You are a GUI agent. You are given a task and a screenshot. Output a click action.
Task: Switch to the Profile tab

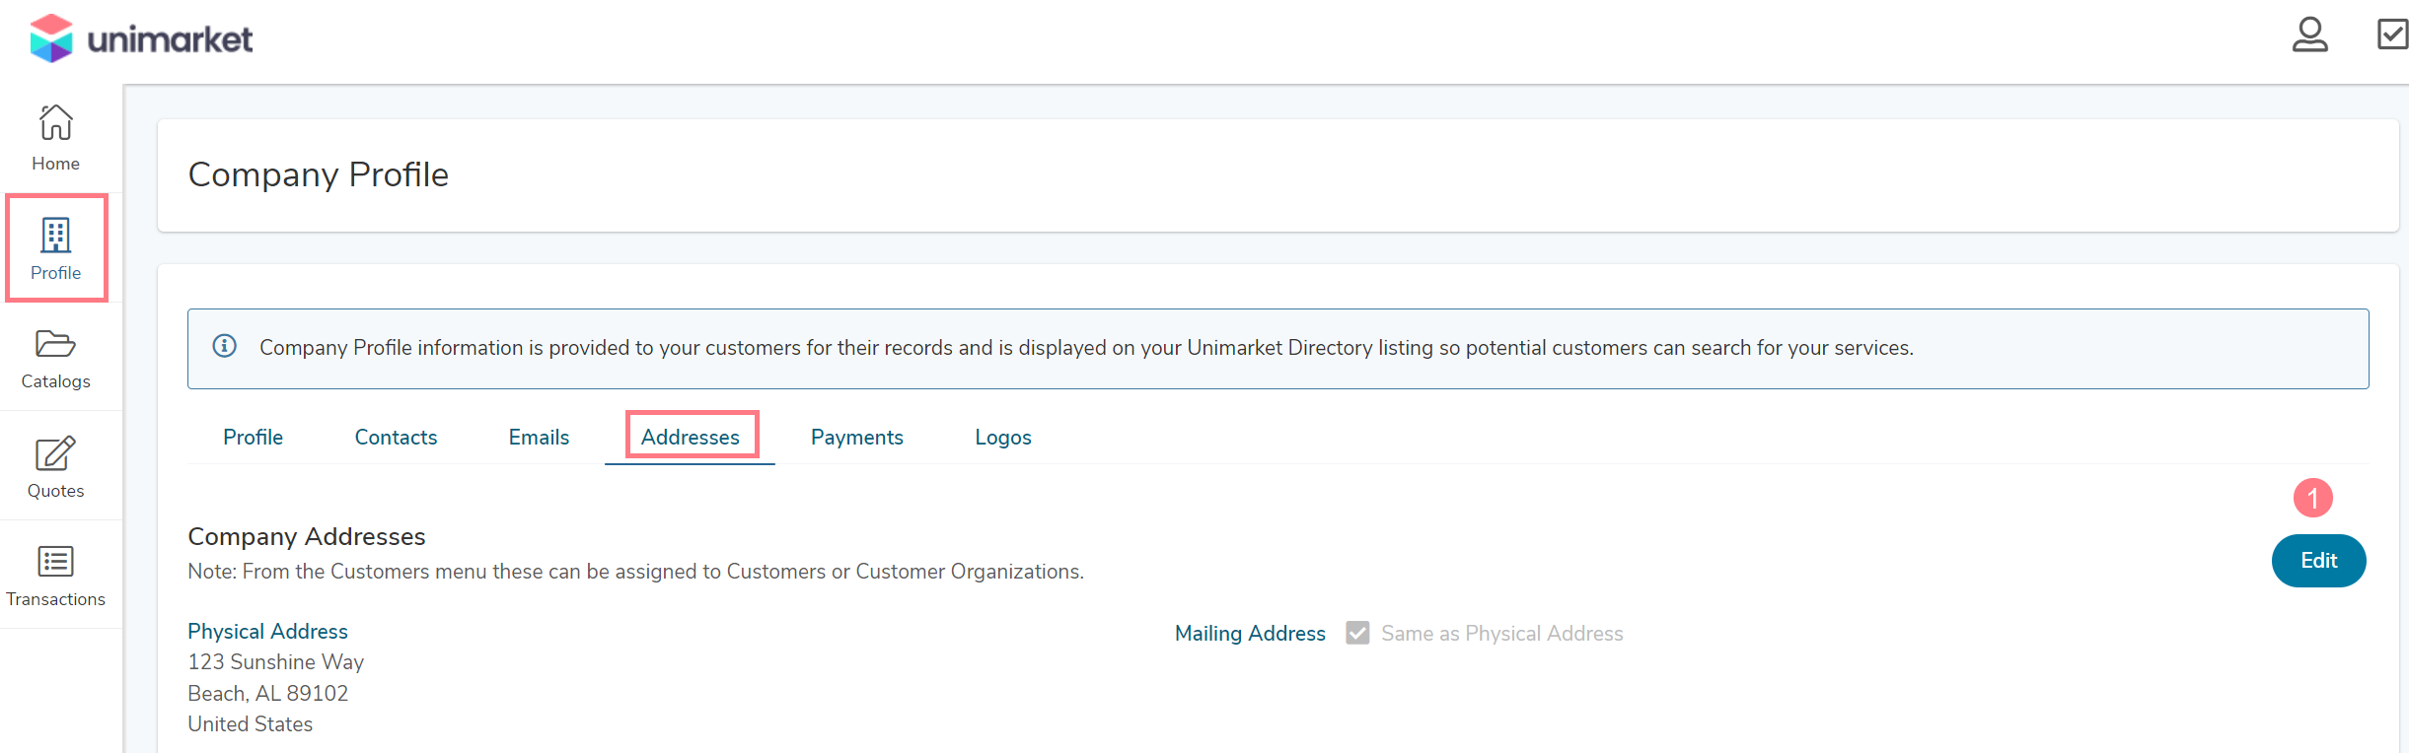click(x=253, y=438)
